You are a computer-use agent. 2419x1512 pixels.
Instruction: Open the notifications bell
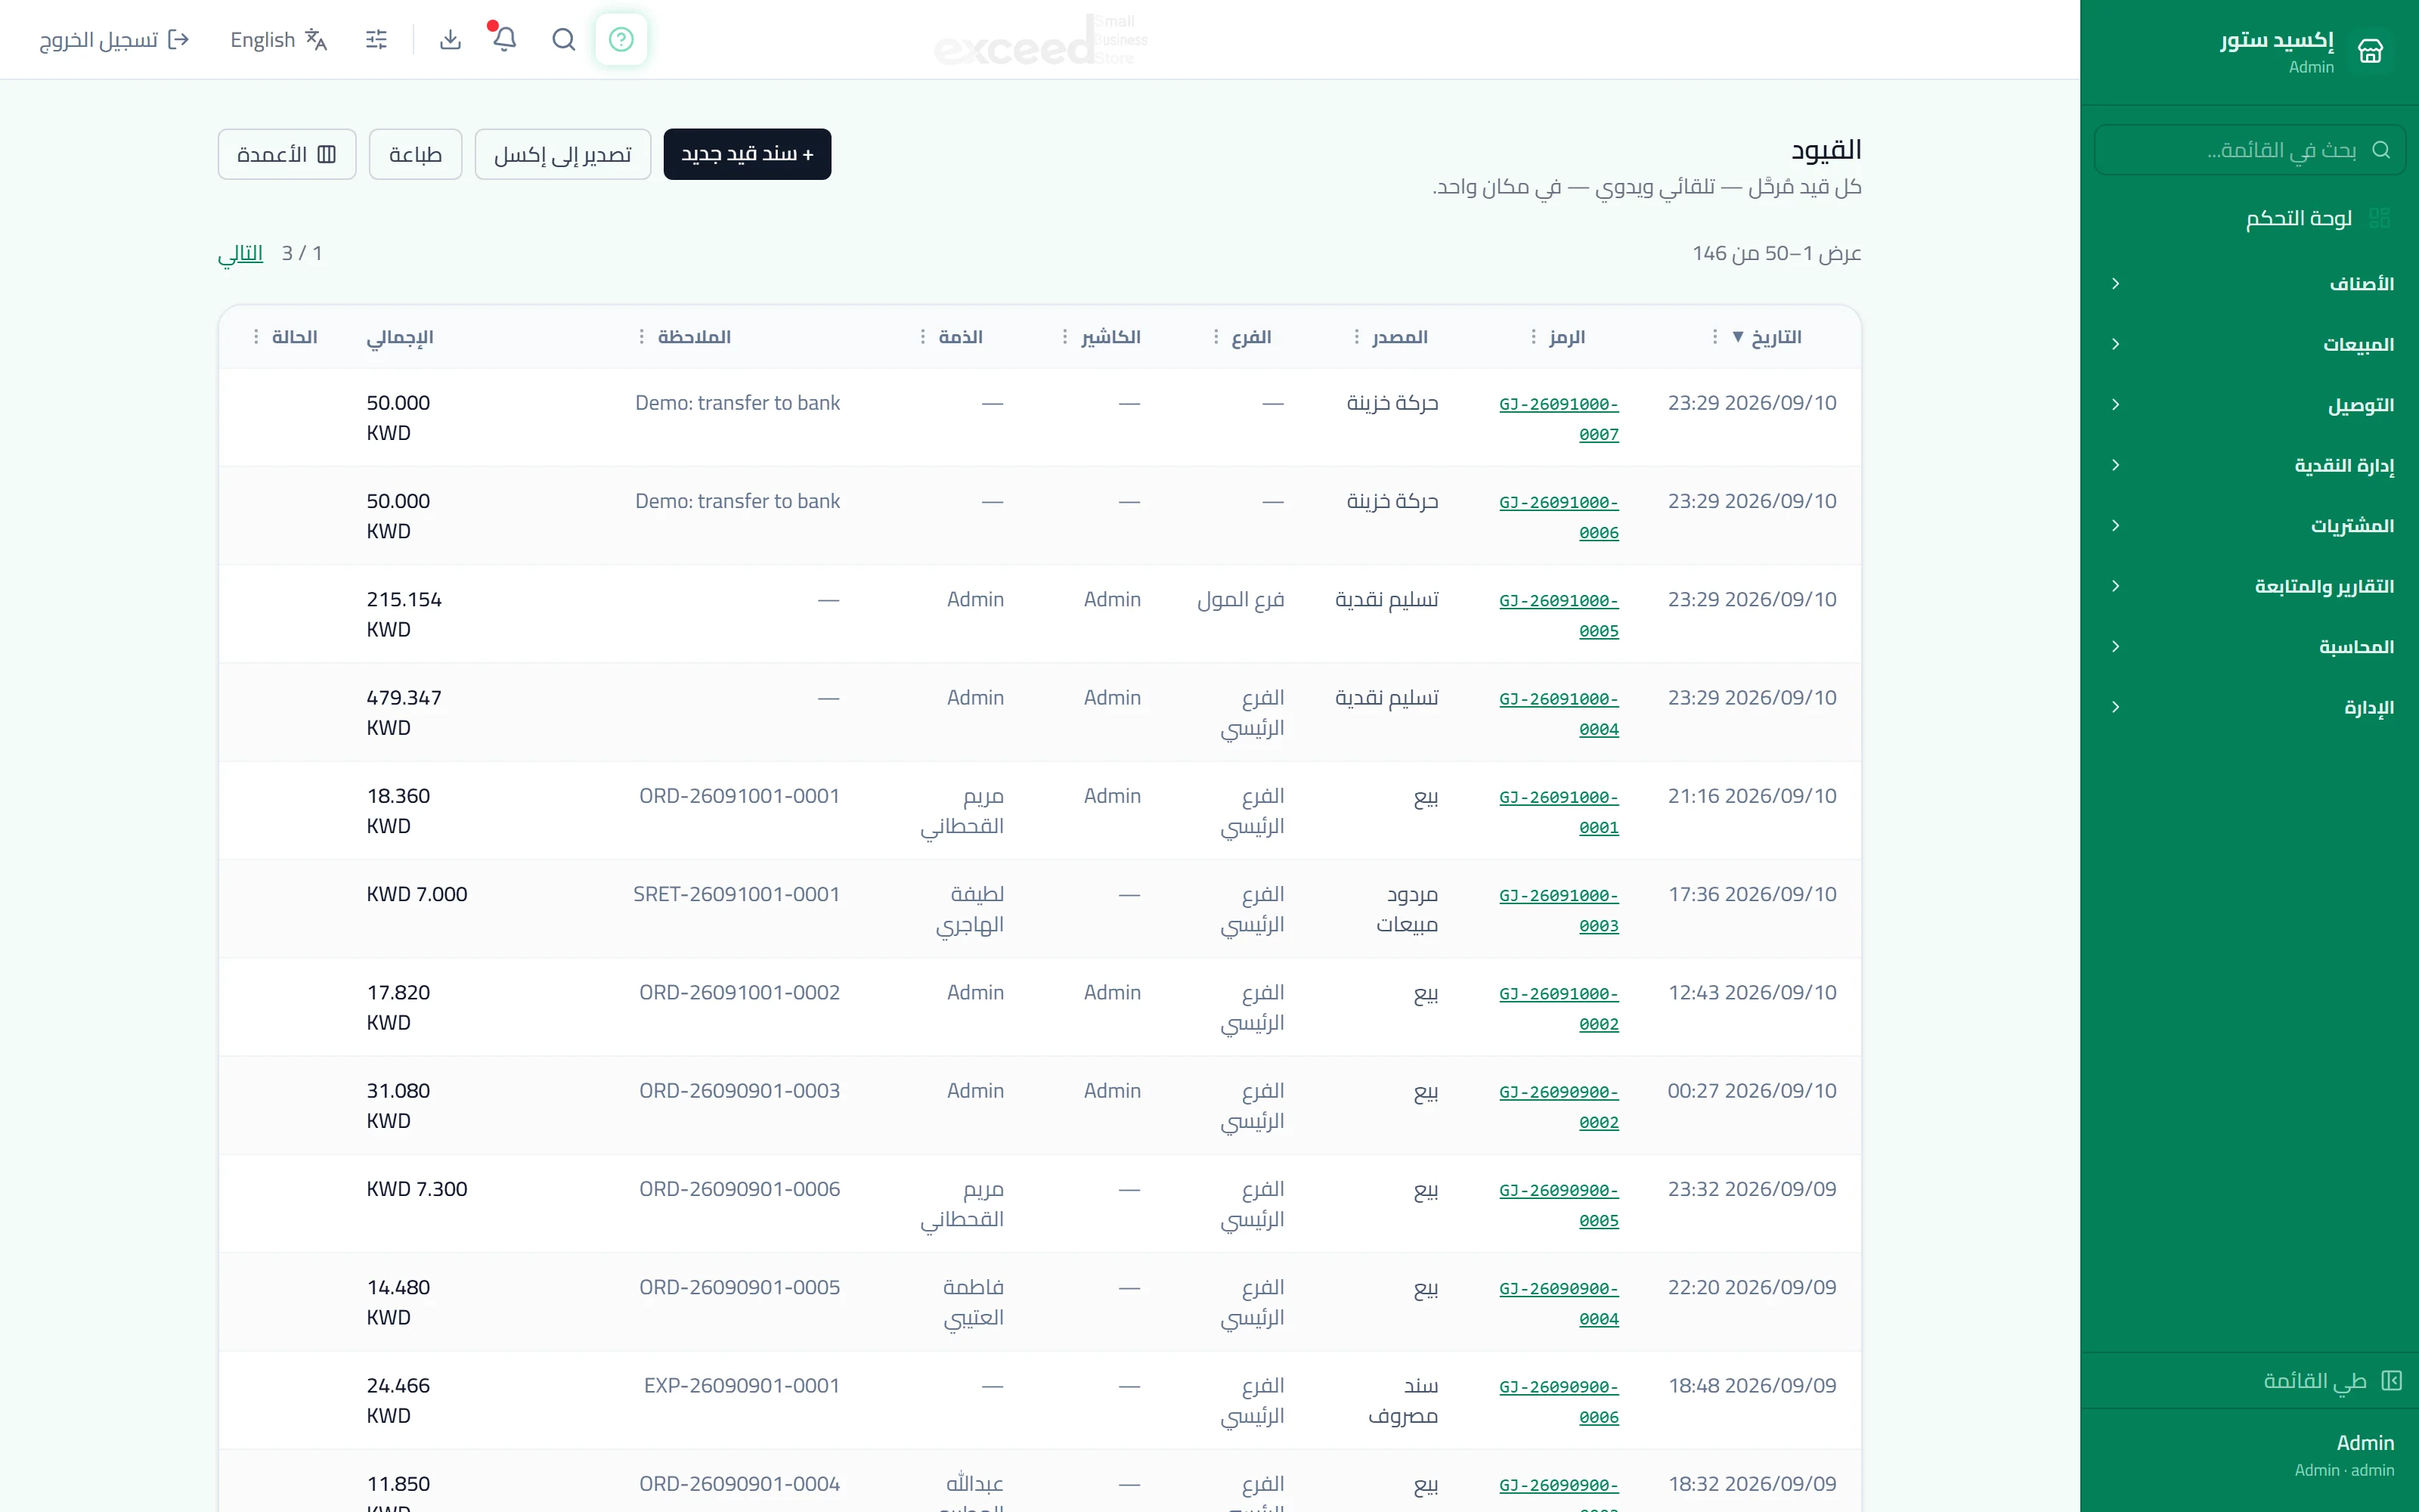[x=505, y=39]
